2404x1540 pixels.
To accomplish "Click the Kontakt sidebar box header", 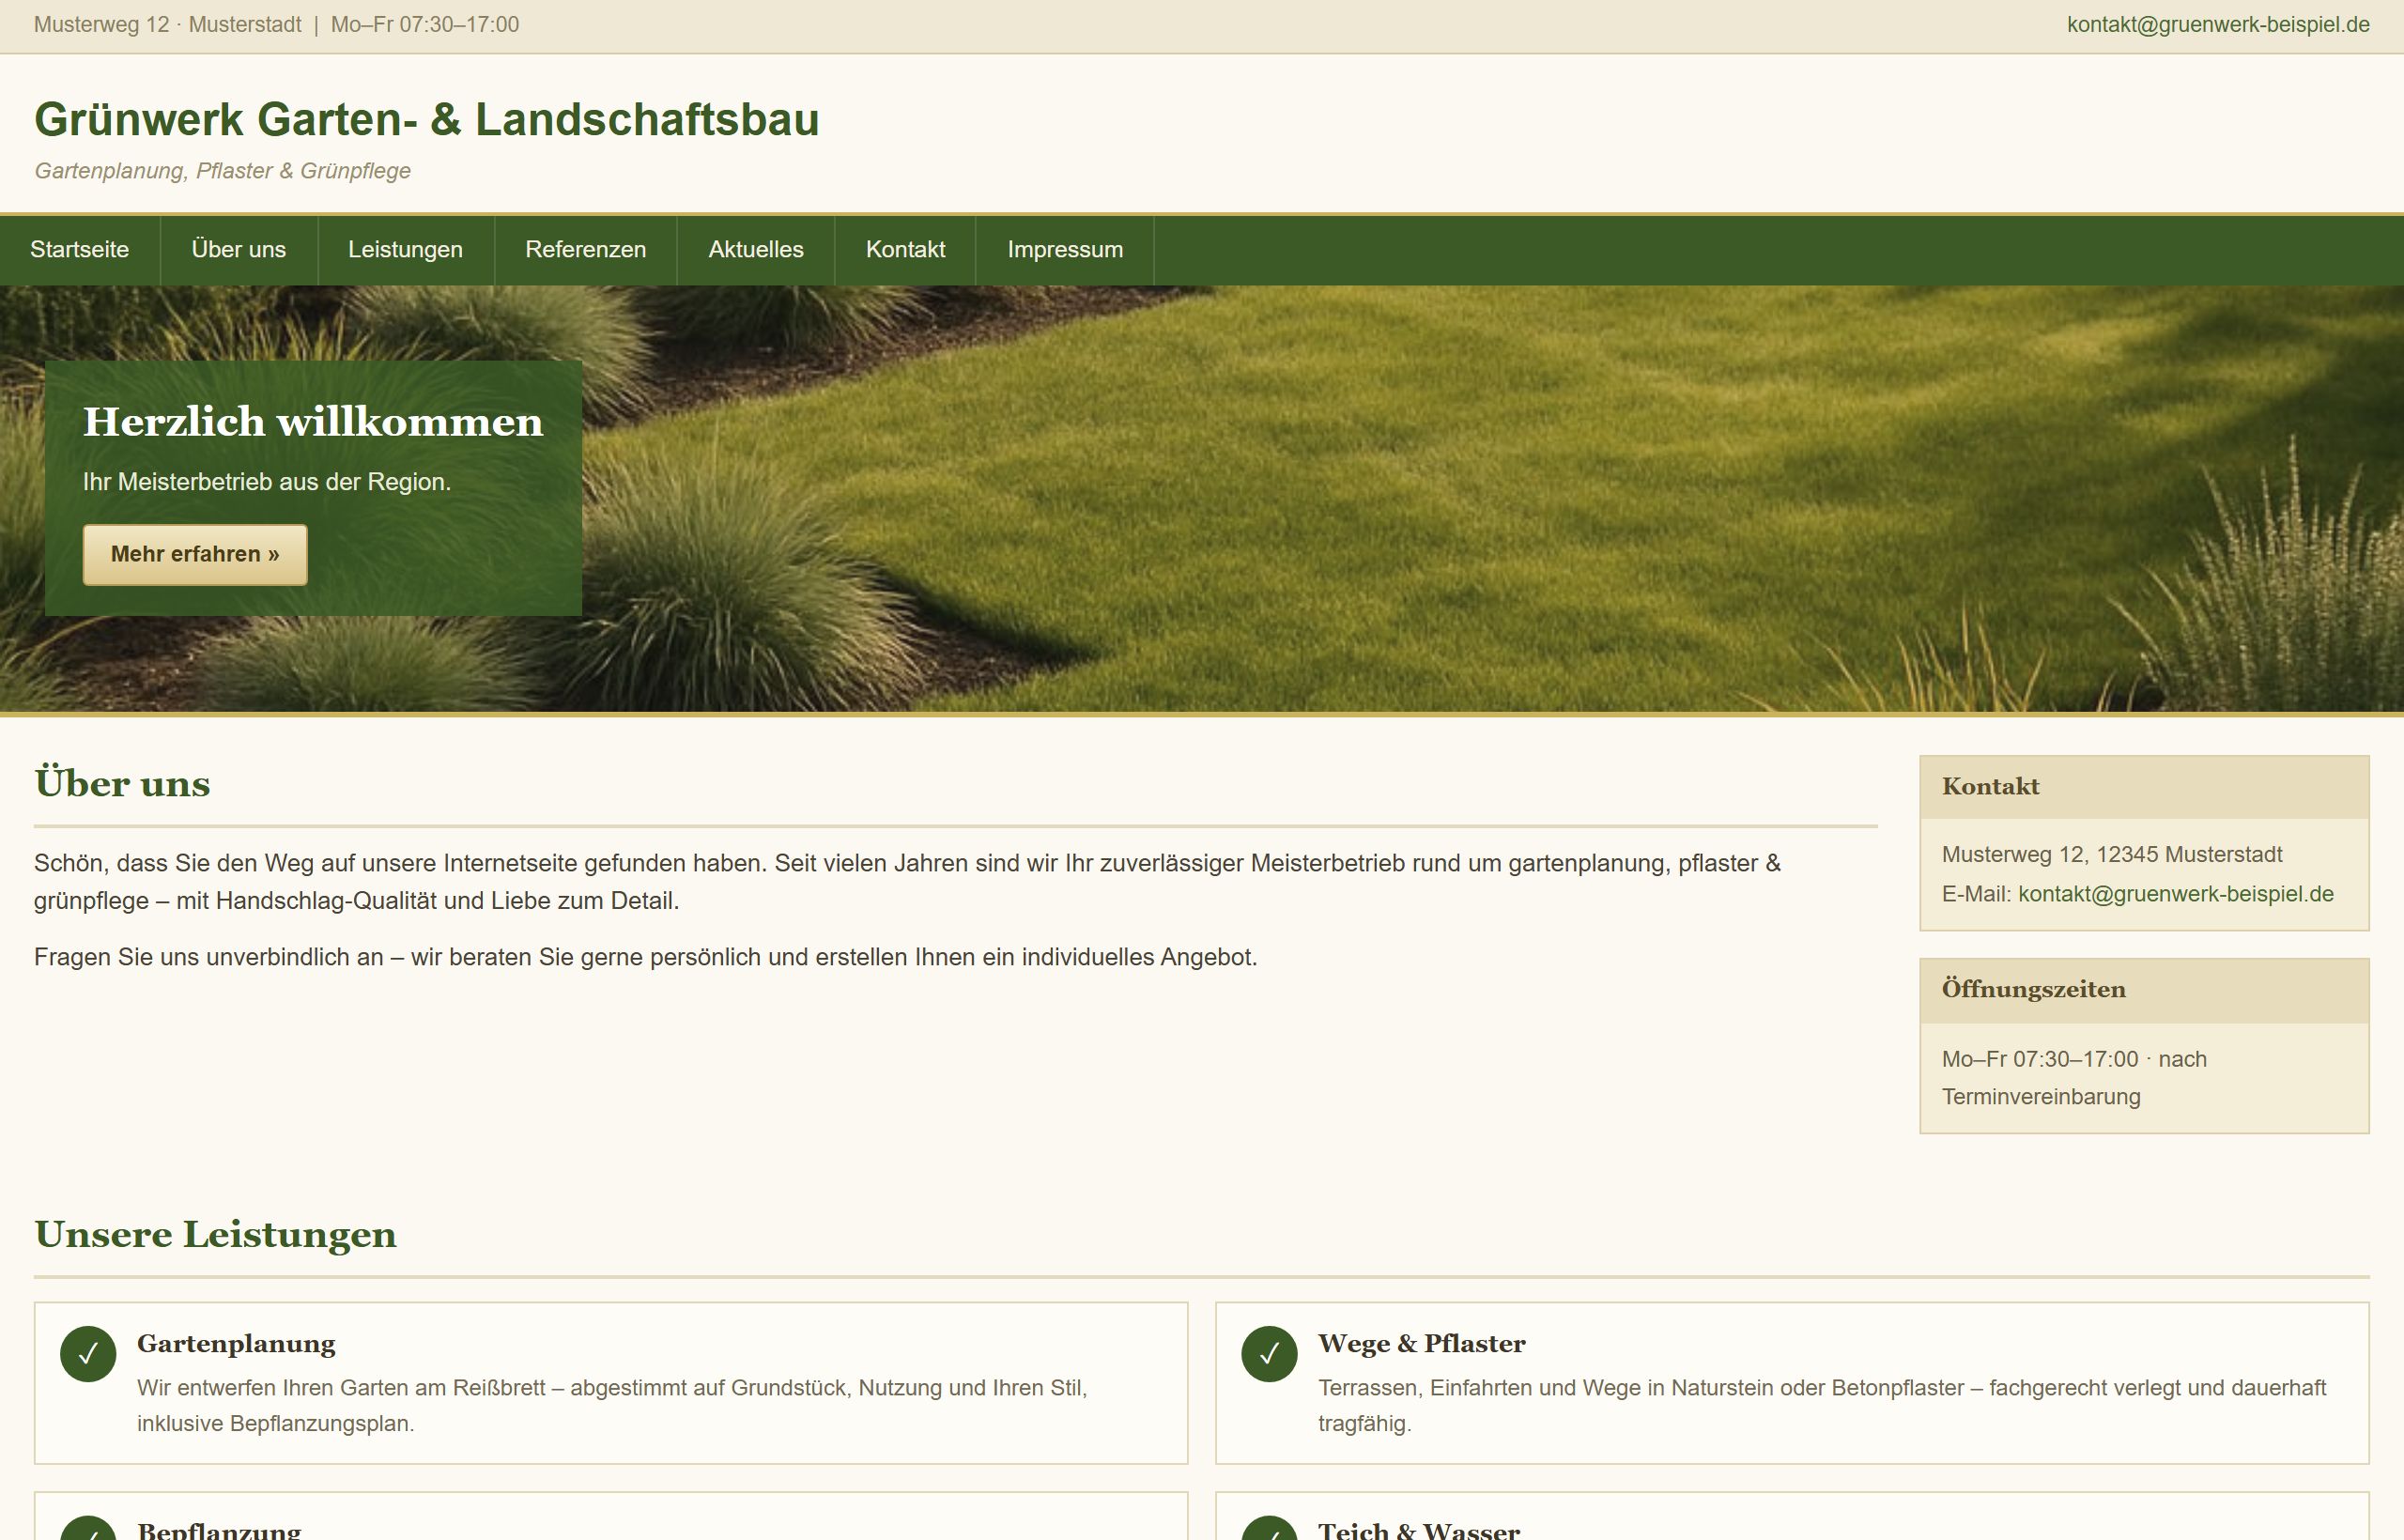I will (2144, 787).
